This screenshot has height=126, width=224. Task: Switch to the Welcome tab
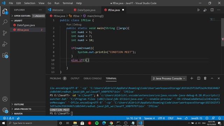(x=58, y=10)
